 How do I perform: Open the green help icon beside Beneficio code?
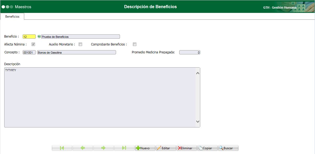point(39,37)
